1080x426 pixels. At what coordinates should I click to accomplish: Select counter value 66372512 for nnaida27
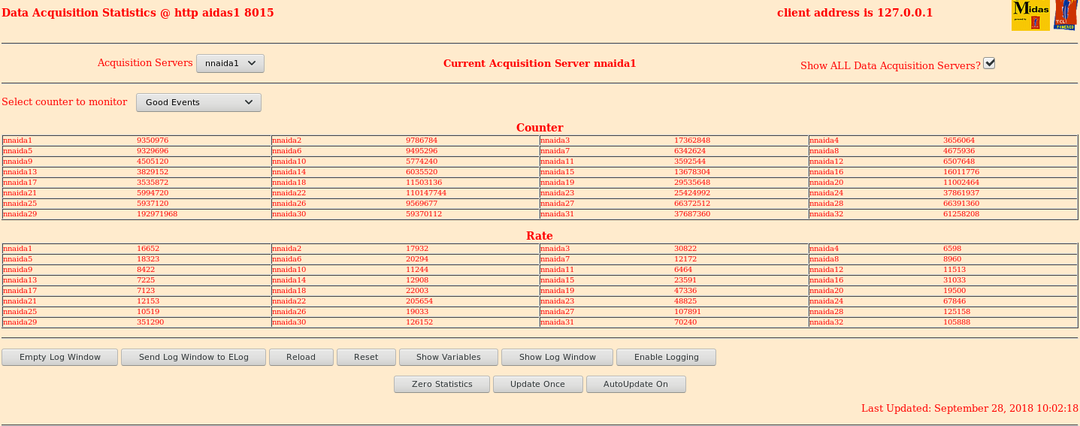tap(692, 204)
